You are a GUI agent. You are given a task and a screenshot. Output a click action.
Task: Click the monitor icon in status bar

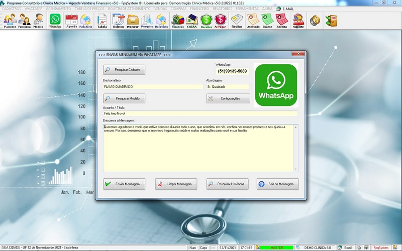(x=367, y=247)
